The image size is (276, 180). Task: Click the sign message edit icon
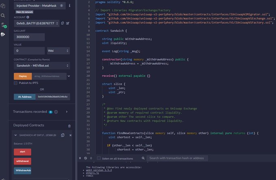click(x=68, y=23)
